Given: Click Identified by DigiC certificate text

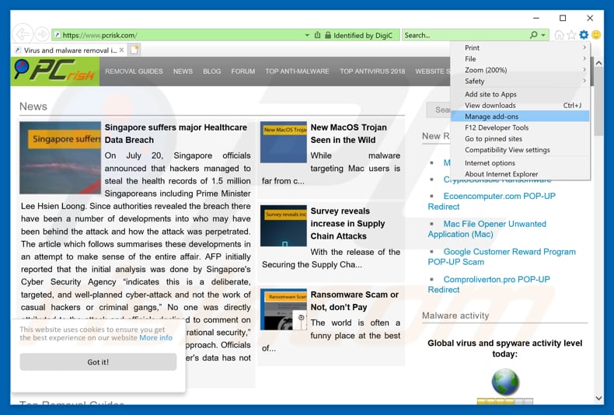Looking at the screenshot, I should tap(363, 35).
